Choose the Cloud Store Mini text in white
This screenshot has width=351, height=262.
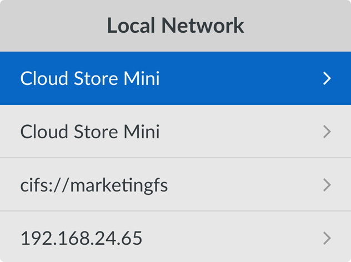click(x=90, y=78)
